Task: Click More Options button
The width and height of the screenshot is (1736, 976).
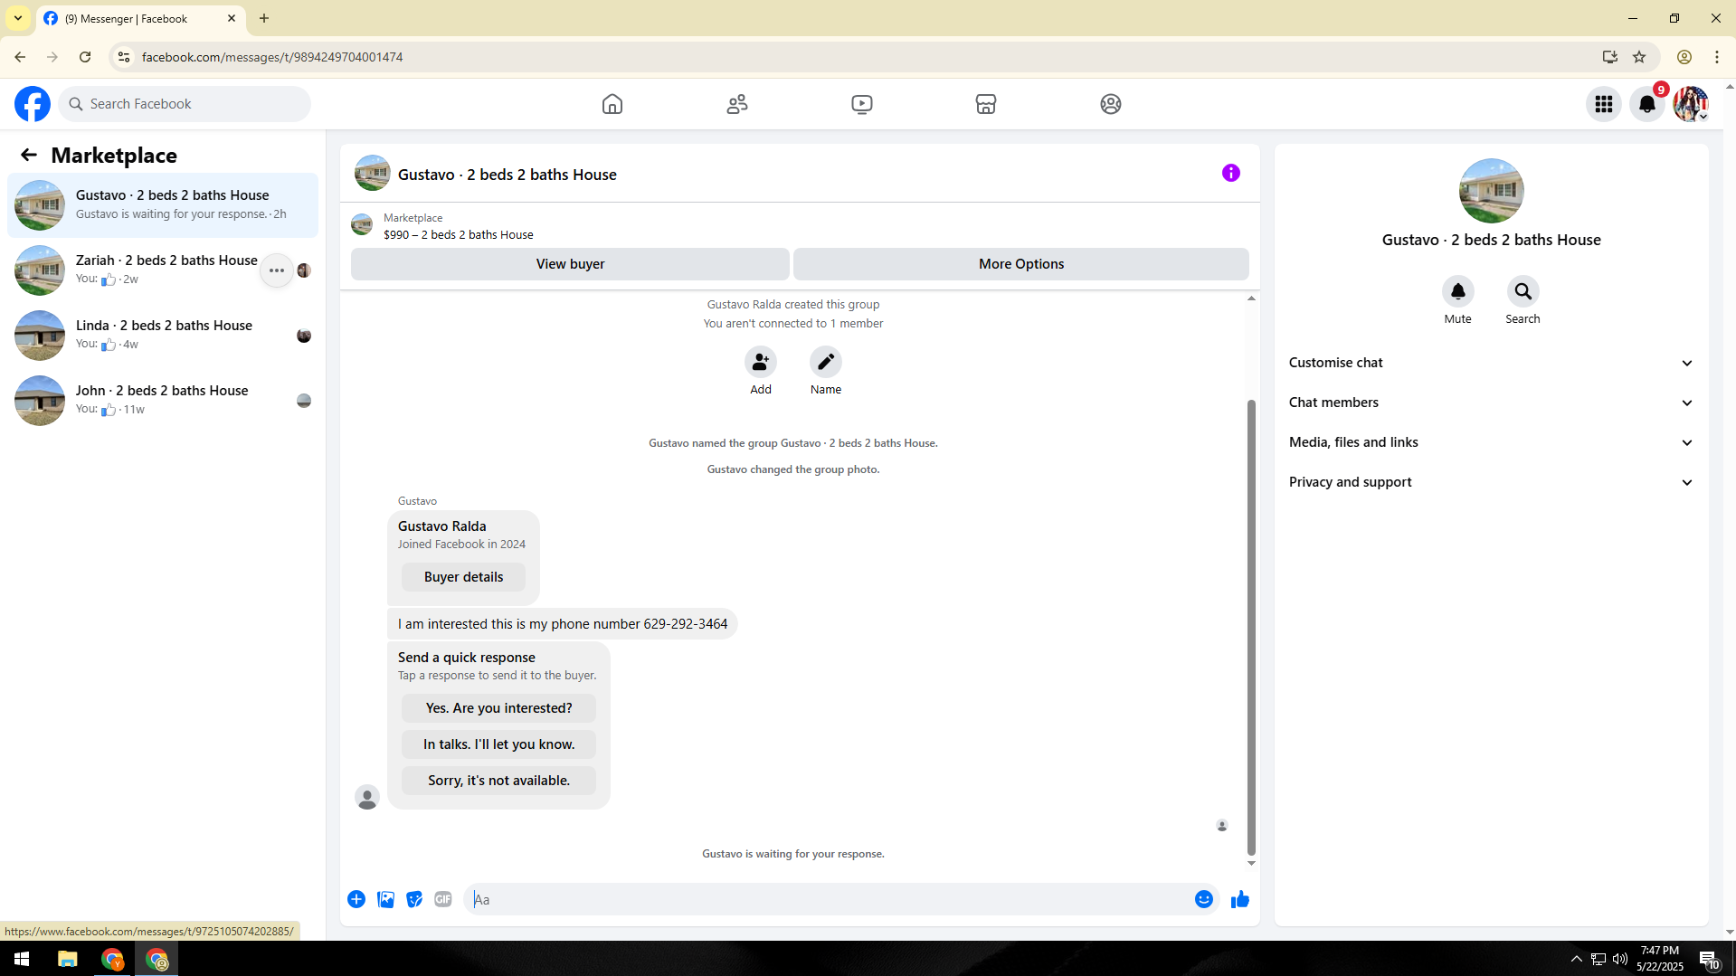Action: 1021,264
